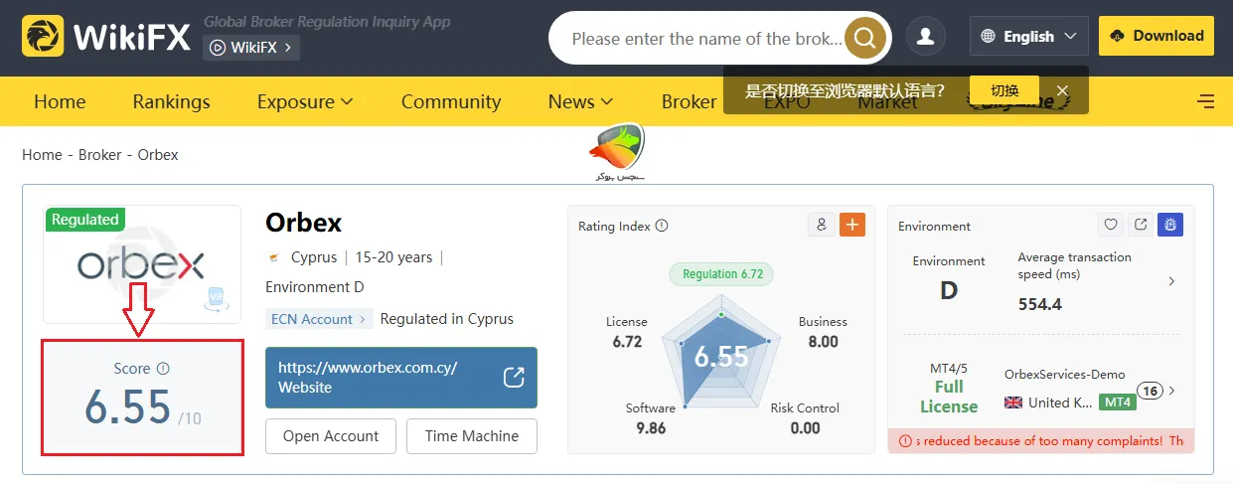Image resolution: width=1233 pixels, height=484 pixels.
Task: Click the Home breadcrumb link
Action: 42,155
